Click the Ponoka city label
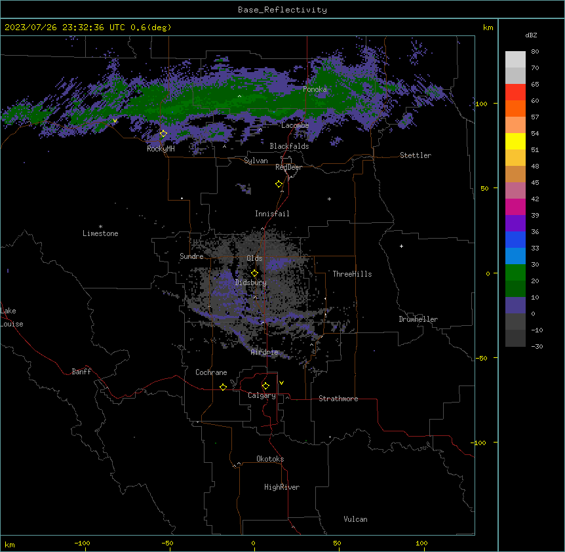565x552 pixels. tap(315, 89)
